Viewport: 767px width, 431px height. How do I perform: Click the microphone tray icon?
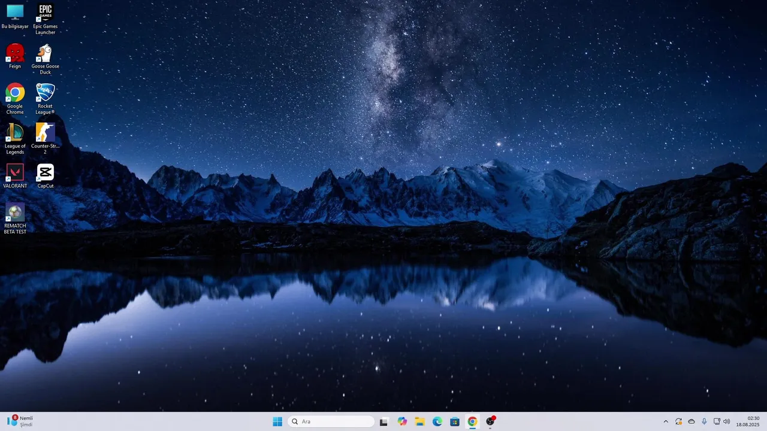[704, 421]
